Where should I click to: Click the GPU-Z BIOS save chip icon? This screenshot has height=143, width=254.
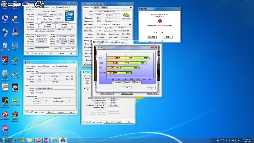click(x=129, y=24)
